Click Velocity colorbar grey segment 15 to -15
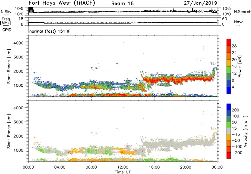 click(x=229, y=131)
